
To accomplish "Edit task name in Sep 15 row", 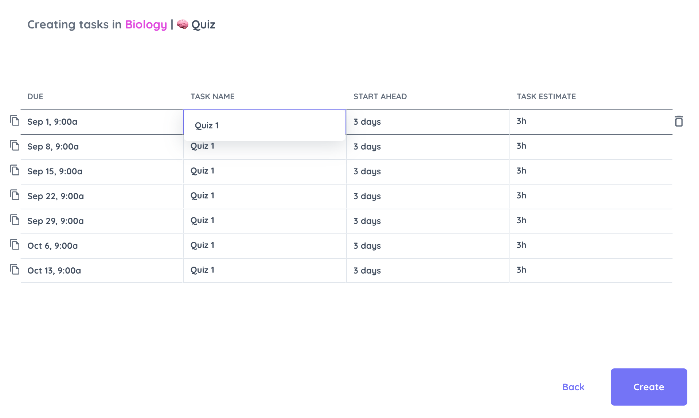I will tap(265, 171).
